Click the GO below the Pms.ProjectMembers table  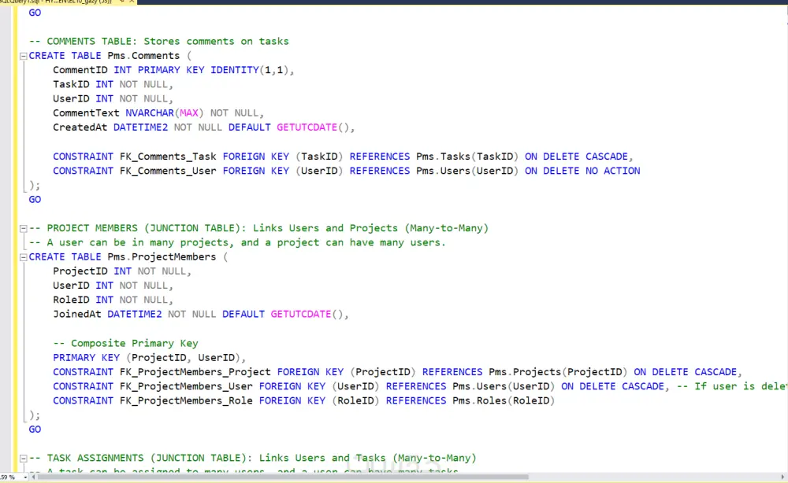click(35, 430)
